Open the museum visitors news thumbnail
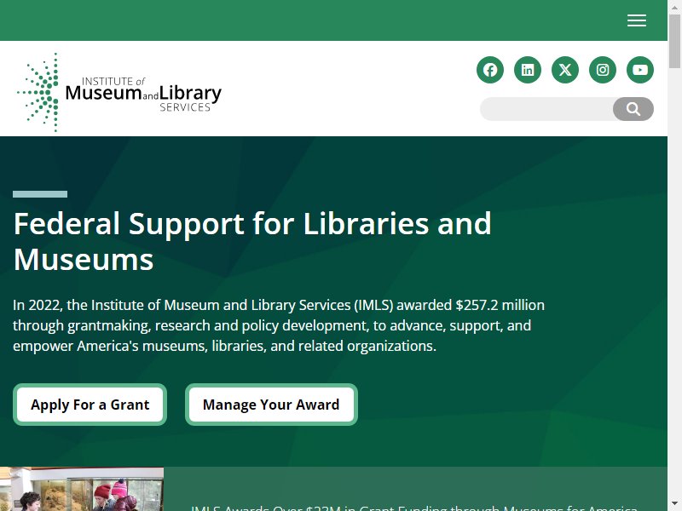The width and height of the screenshot is (682, 511). 82,489
